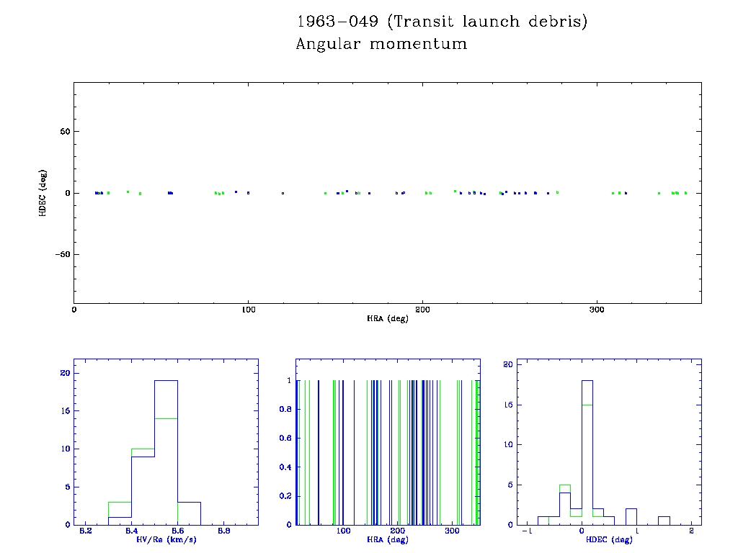This screenshot has width=738, height=553.
Task: Click the "8.4" tick on the HV/Re histogram x-axis
Action: point(131,531)
